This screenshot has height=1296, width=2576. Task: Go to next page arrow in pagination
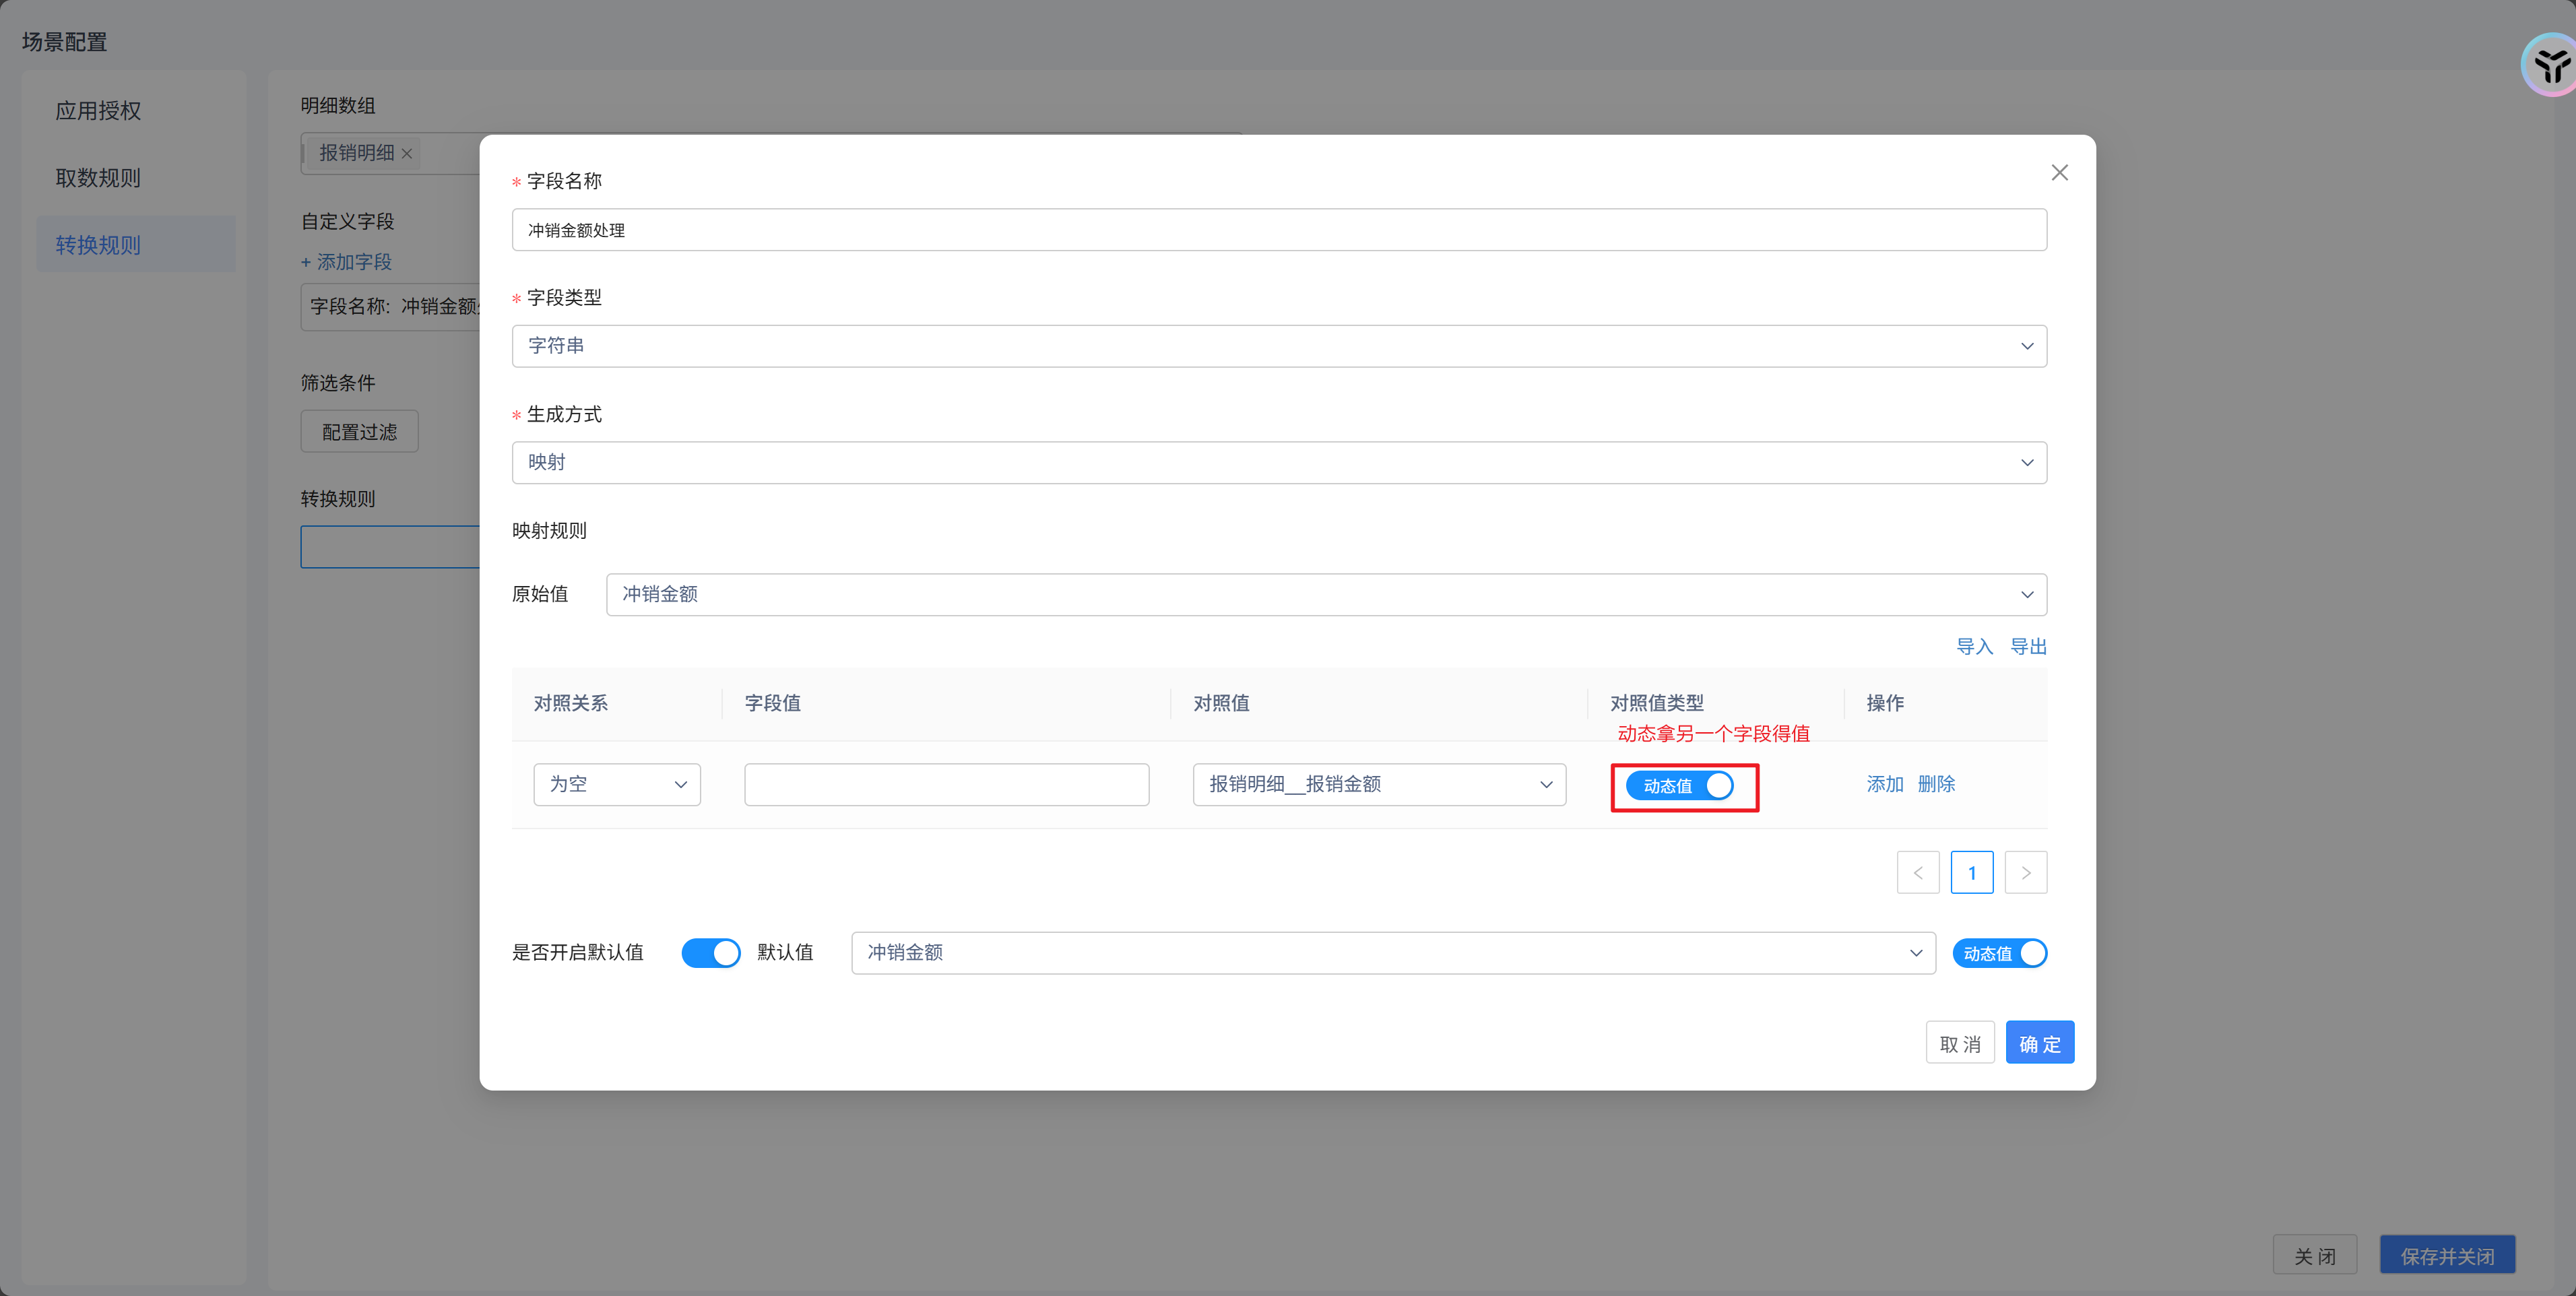[2025, 873]
